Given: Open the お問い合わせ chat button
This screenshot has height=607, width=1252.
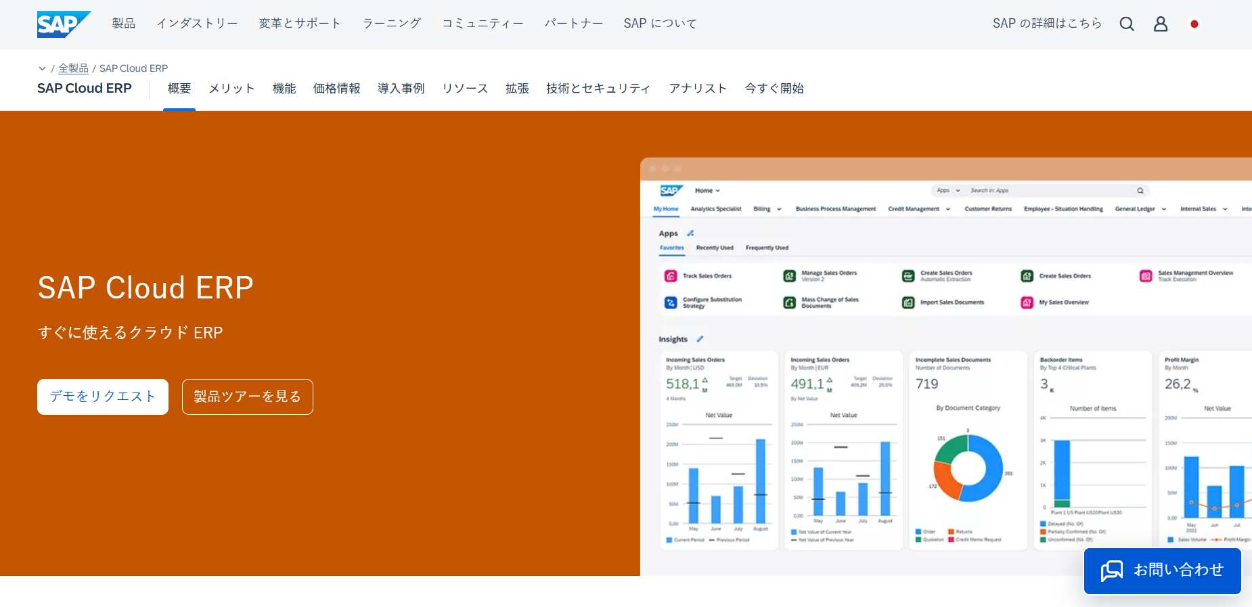Looking at the screenshot, I should coord(1163,571).
